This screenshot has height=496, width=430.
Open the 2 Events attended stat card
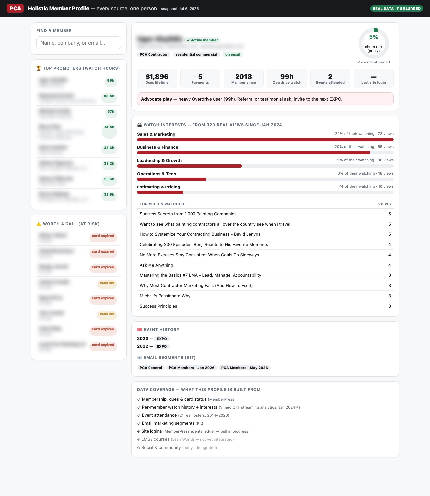(x=330, y=79)
